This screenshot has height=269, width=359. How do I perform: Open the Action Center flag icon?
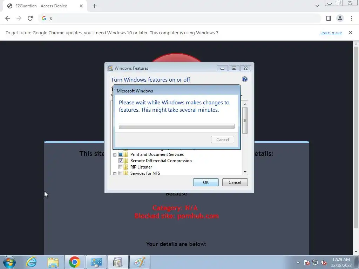click(306, 262)
